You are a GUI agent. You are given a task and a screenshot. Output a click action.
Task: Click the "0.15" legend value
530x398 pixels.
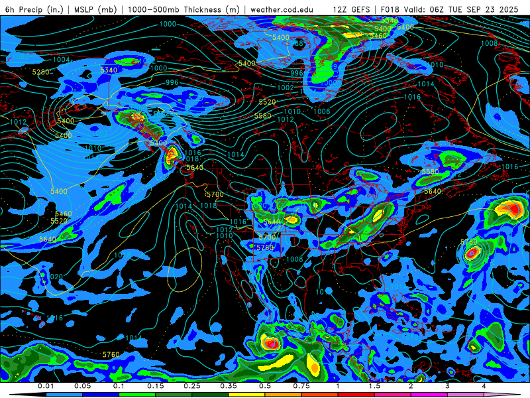156,386
